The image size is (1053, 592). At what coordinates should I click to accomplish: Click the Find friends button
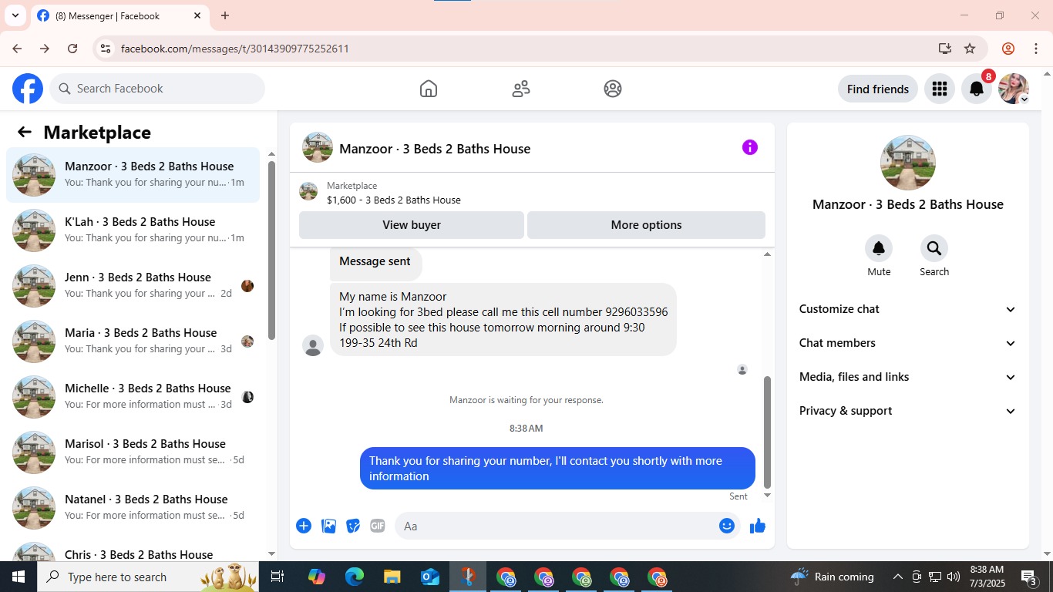coord(878,89)
